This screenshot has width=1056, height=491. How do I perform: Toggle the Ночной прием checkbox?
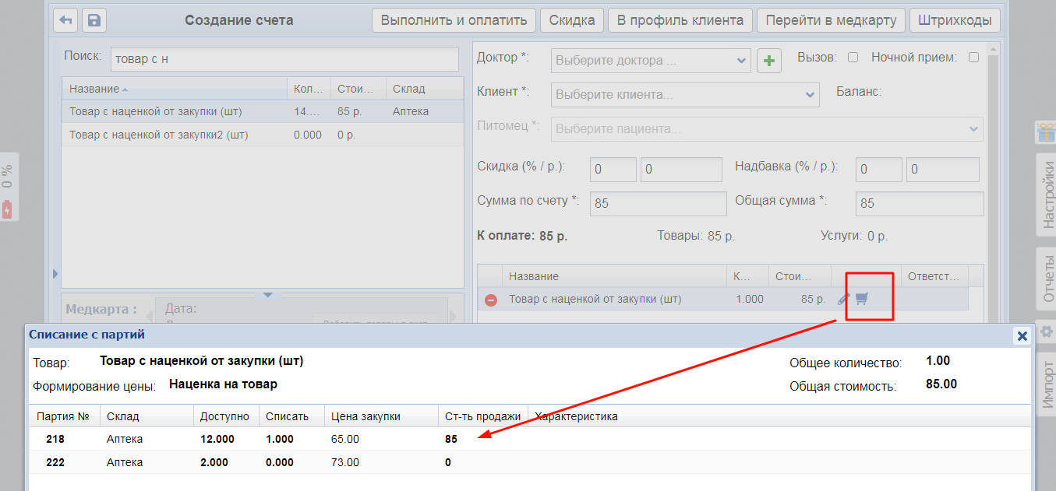click(x=973, y=58)
